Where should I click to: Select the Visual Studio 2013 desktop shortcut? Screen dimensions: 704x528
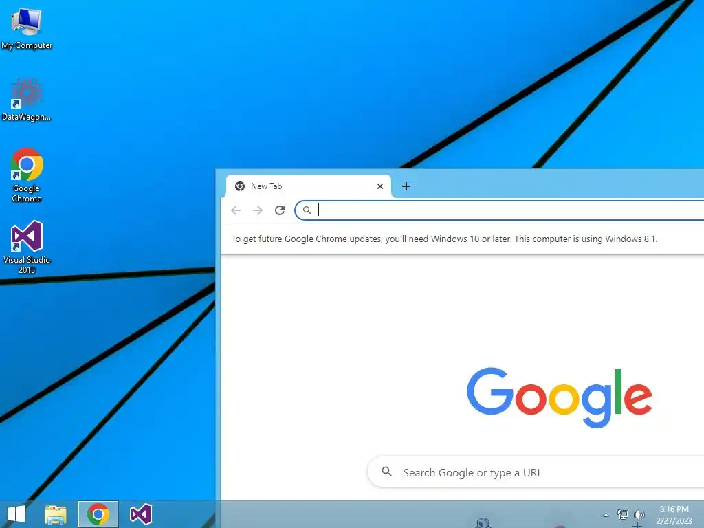27,247
